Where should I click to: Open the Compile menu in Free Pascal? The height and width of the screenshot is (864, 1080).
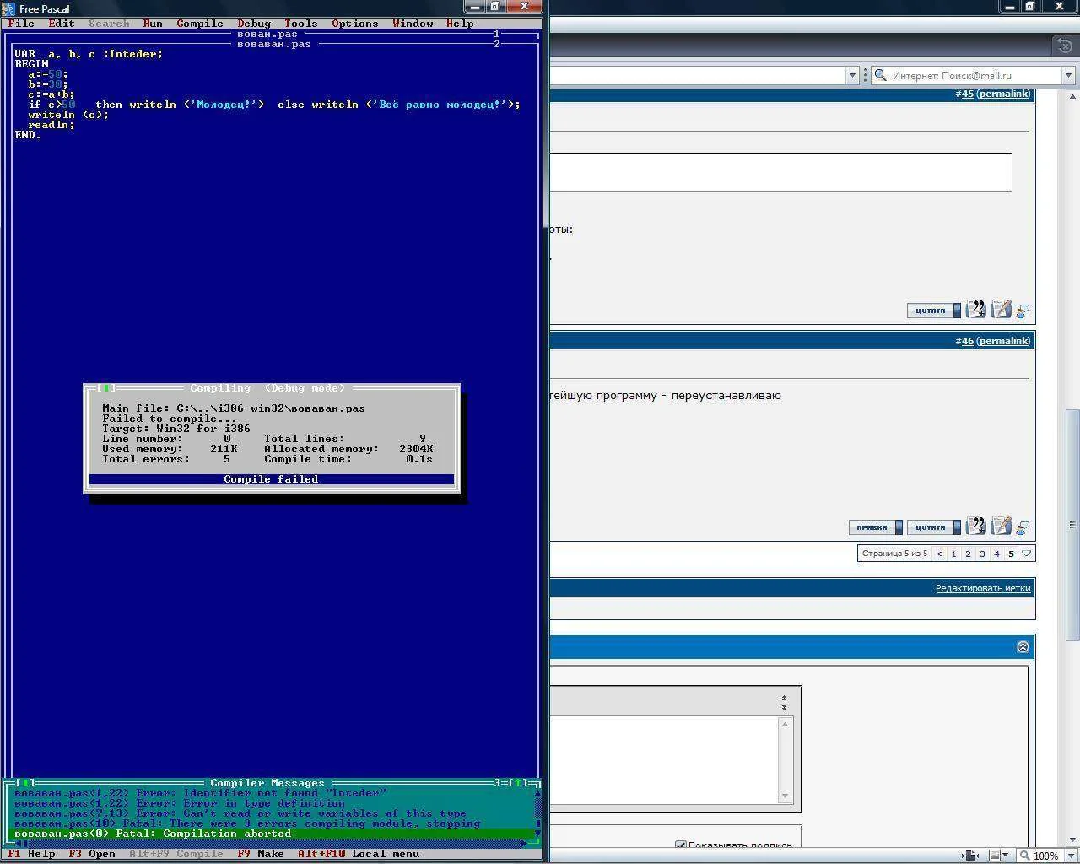[x=200, y=24]
